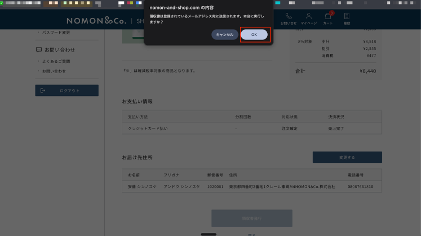Click the phone number 08067661810
The image size is (421, 236).
tap(360, 186)
